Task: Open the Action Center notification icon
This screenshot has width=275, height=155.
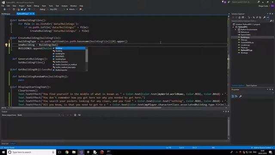Action: (271, 152)
